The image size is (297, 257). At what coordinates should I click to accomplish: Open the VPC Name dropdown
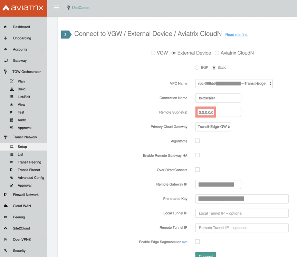(x=234, y=83)
